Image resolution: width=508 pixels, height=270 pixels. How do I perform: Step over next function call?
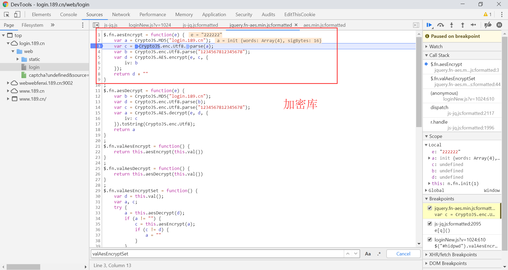(x=441, y=25)
